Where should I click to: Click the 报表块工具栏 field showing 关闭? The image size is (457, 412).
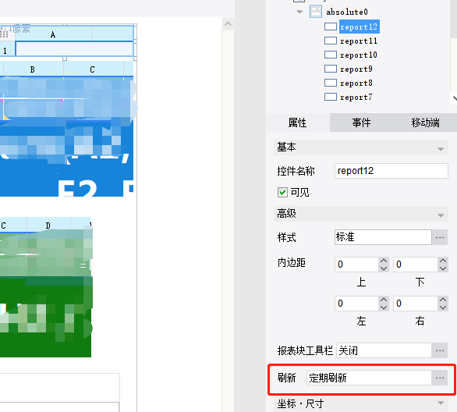pyautogui.click(x=384, y=350)
